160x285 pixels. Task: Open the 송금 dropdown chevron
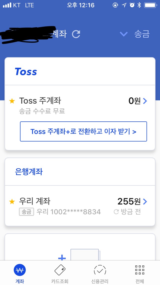(x=124, y=34)
